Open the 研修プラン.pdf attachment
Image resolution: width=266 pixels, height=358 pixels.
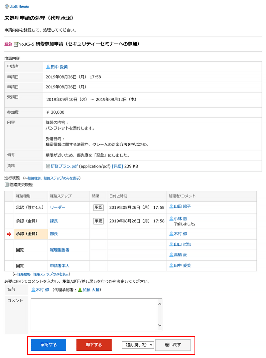[x=64, y=166]
